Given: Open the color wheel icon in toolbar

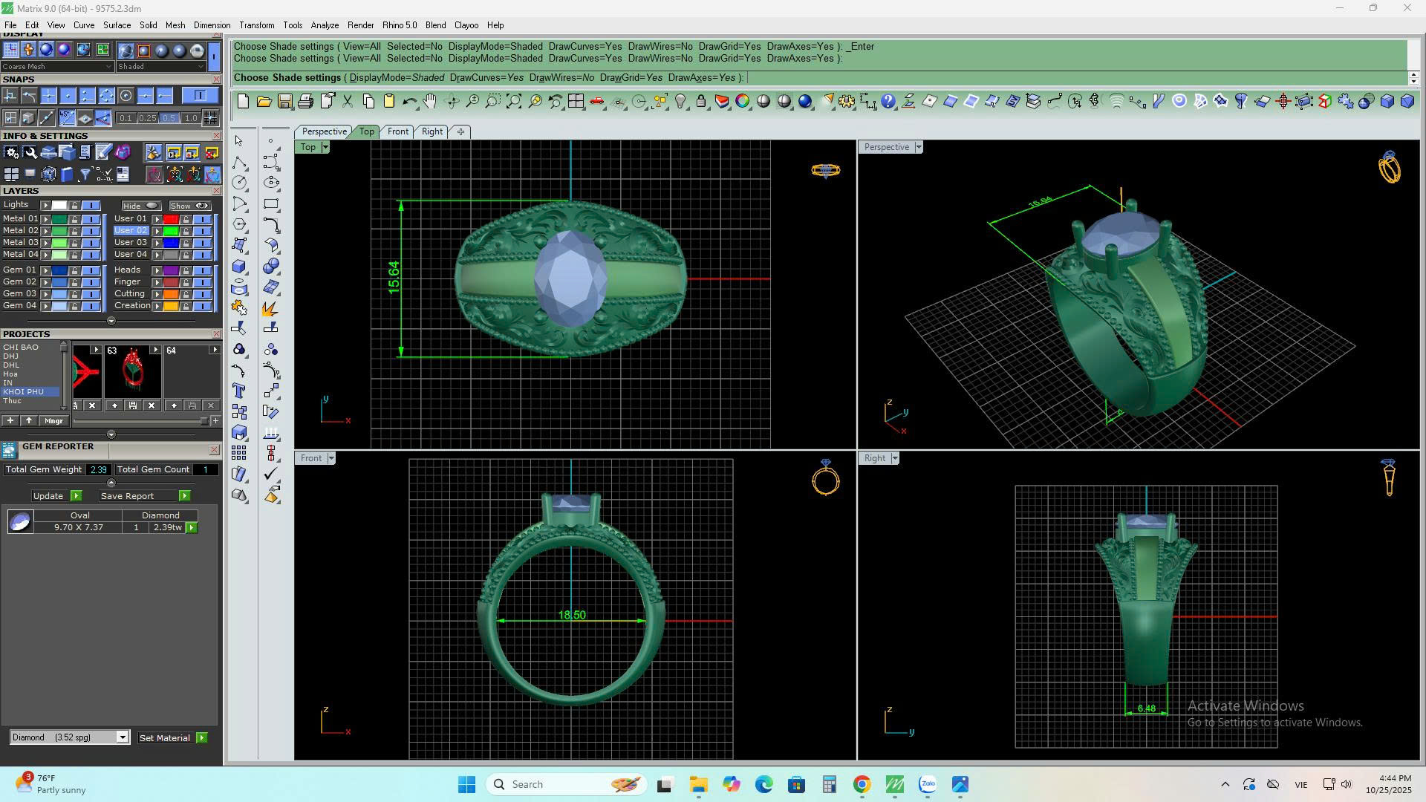Looking at the screenshot, I should [742, 102].
